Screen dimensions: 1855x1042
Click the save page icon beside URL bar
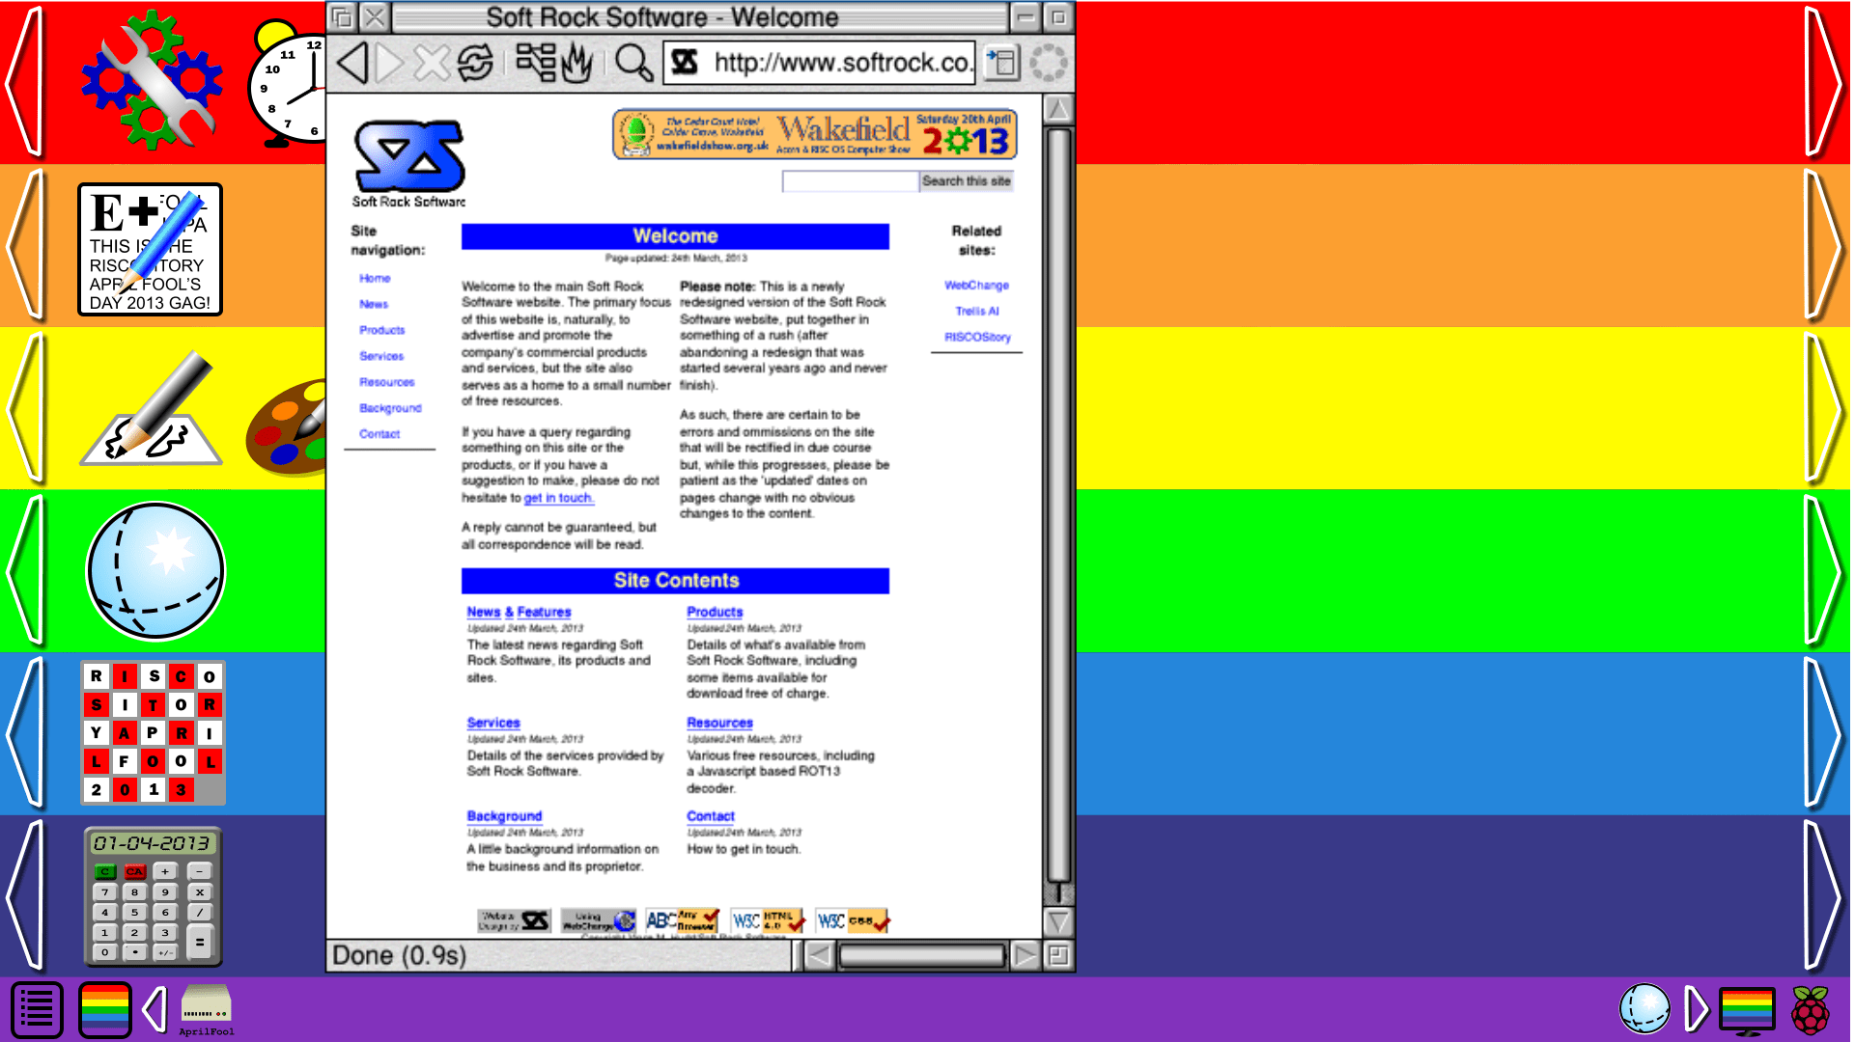pyautogui.click(x=1001, y=64)
